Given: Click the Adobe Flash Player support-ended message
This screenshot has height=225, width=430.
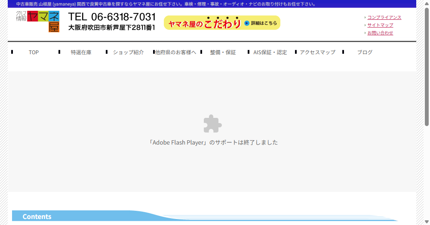Looking at the screenshot, I should click(213, 142).
